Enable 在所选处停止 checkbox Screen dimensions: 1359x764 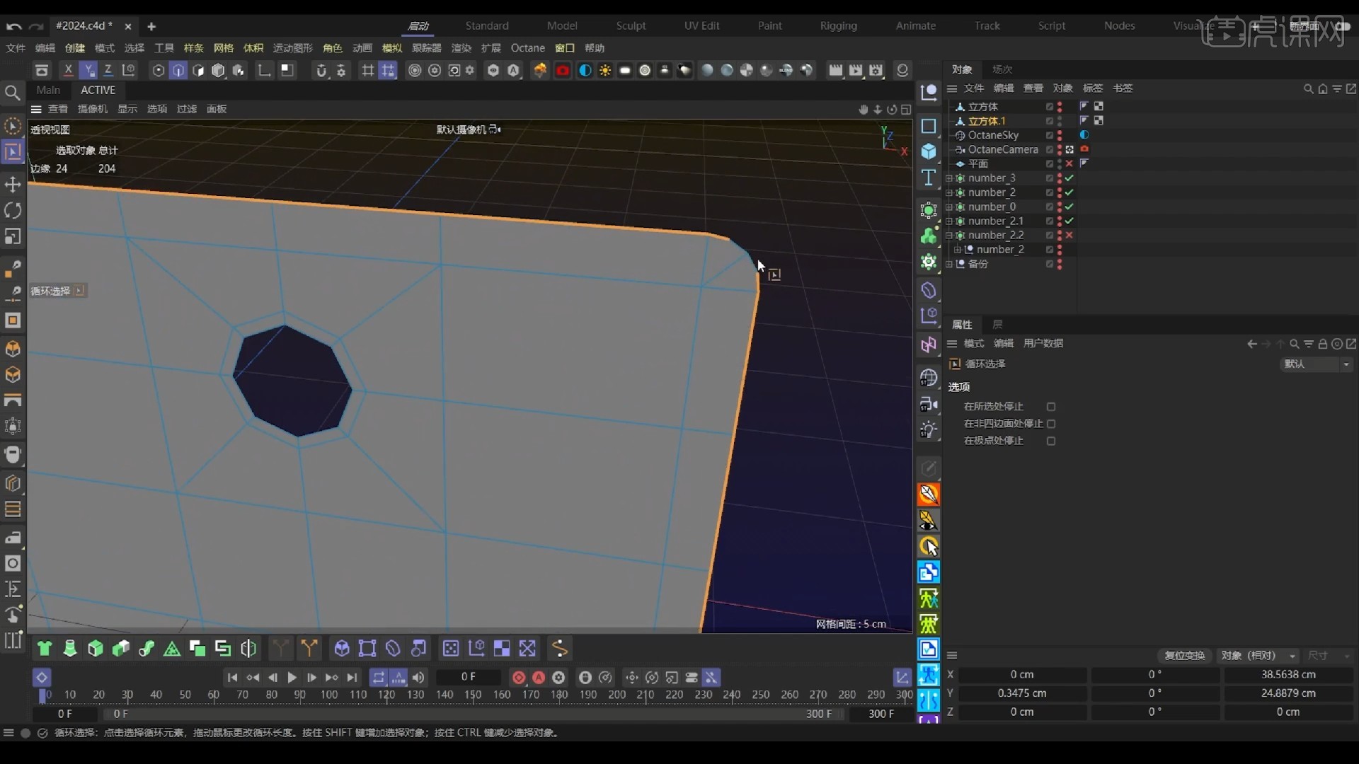point(1051,407)
